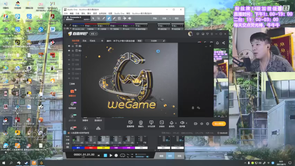Screen dimensions: 295x166
Task: Open the Studio One menu in menu bar
Action: (x=119, y=14)
